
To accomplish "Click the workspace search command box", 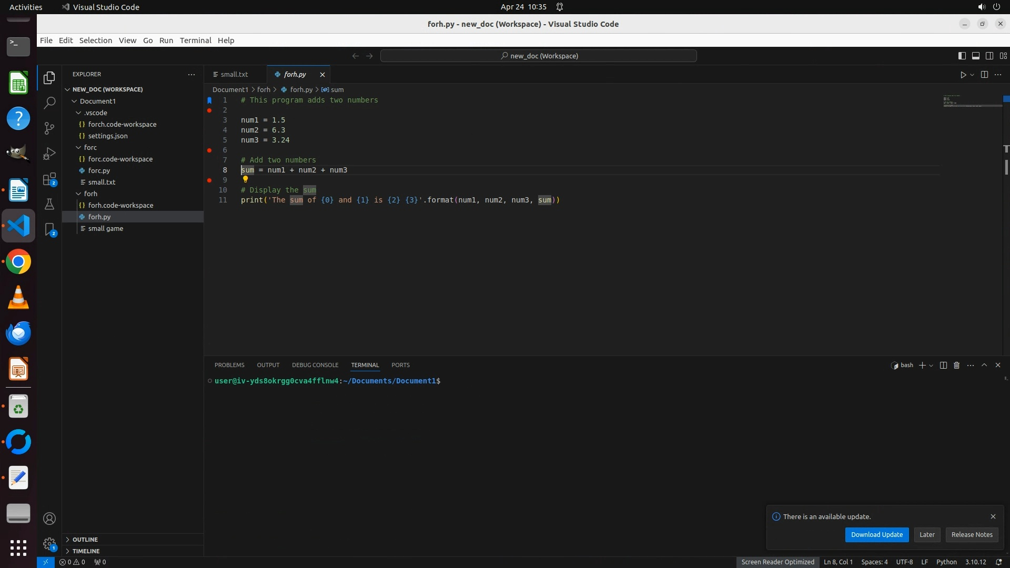I will [538, 56].
